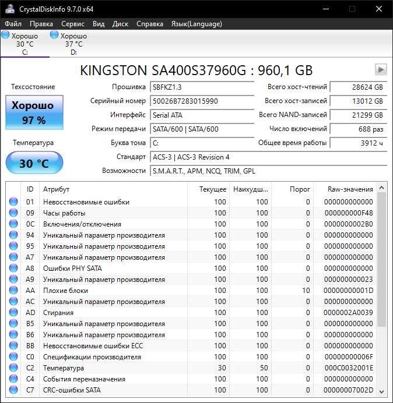Viewport: 393px width, 403px height.
Task: Click status orb for attribute B5
Action: (13, 323)
